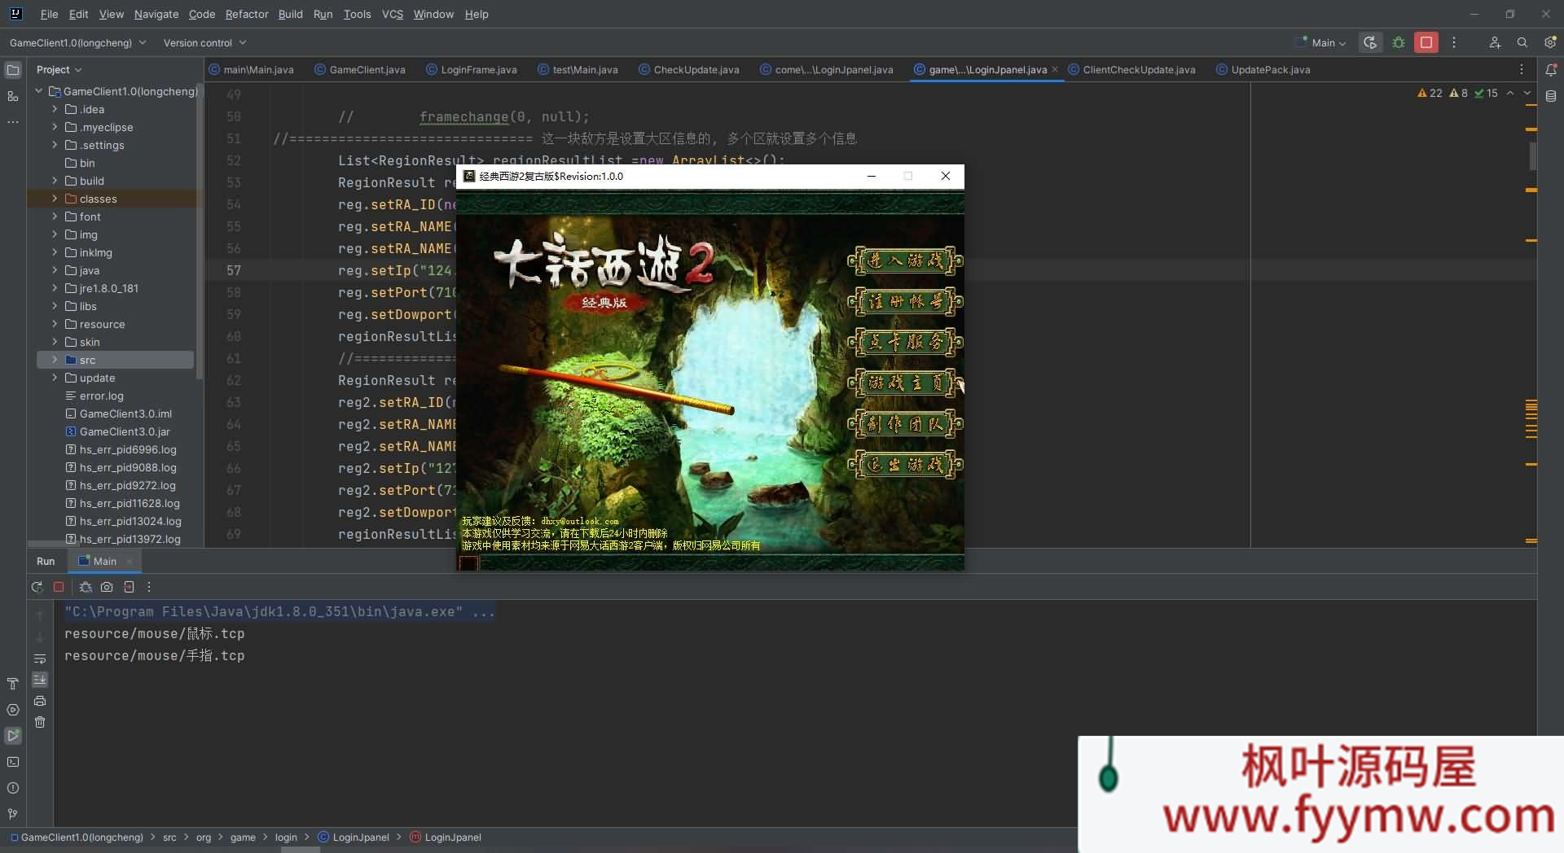Screen dimensions: 1564x853
Task: Toggle the Project tool window folder icon
Action: (13, 70)
